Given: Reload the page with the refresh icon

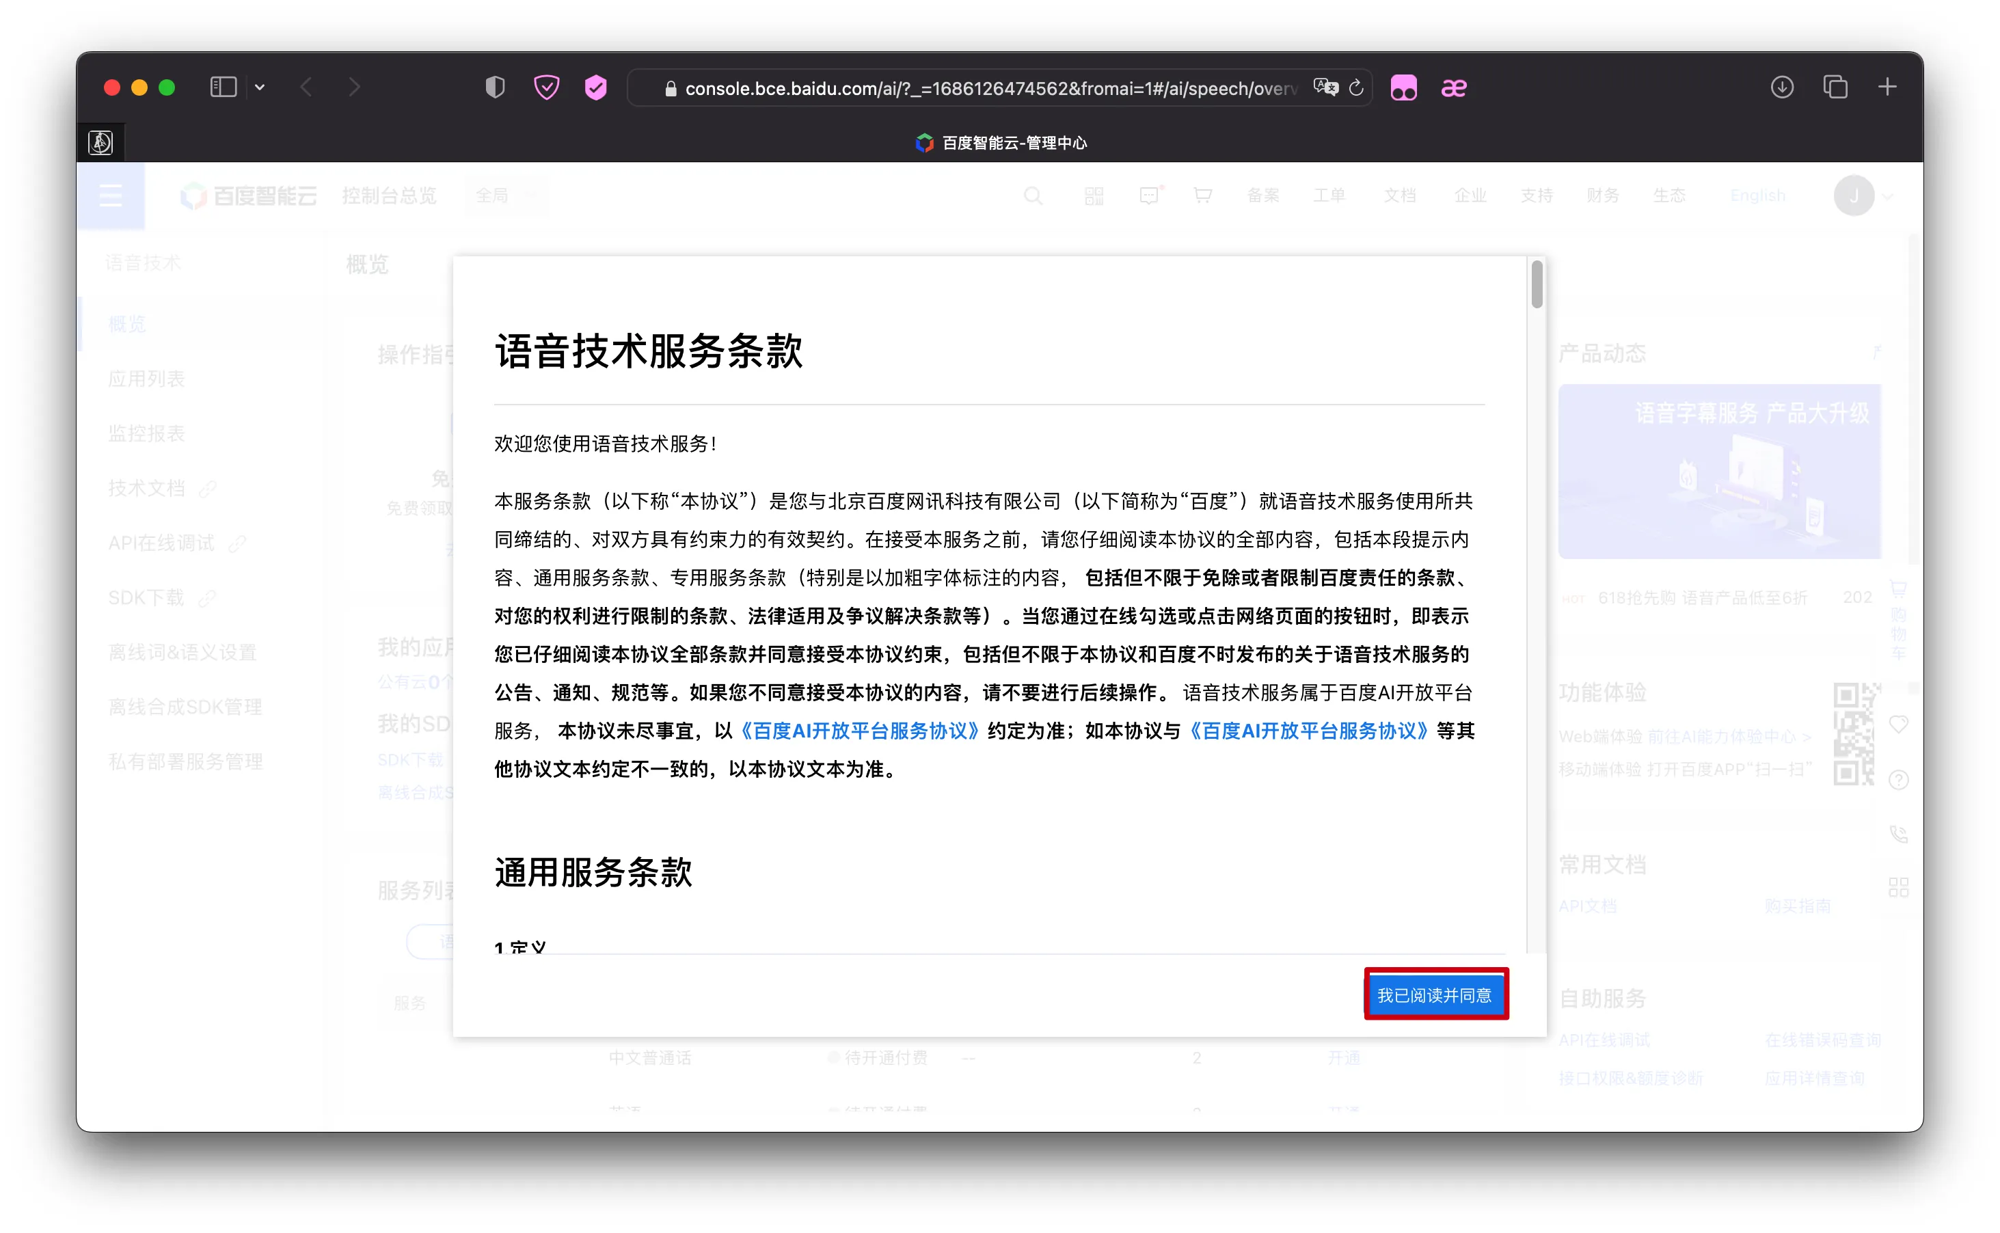Looking at the screenshot, I should point(1356,87).
